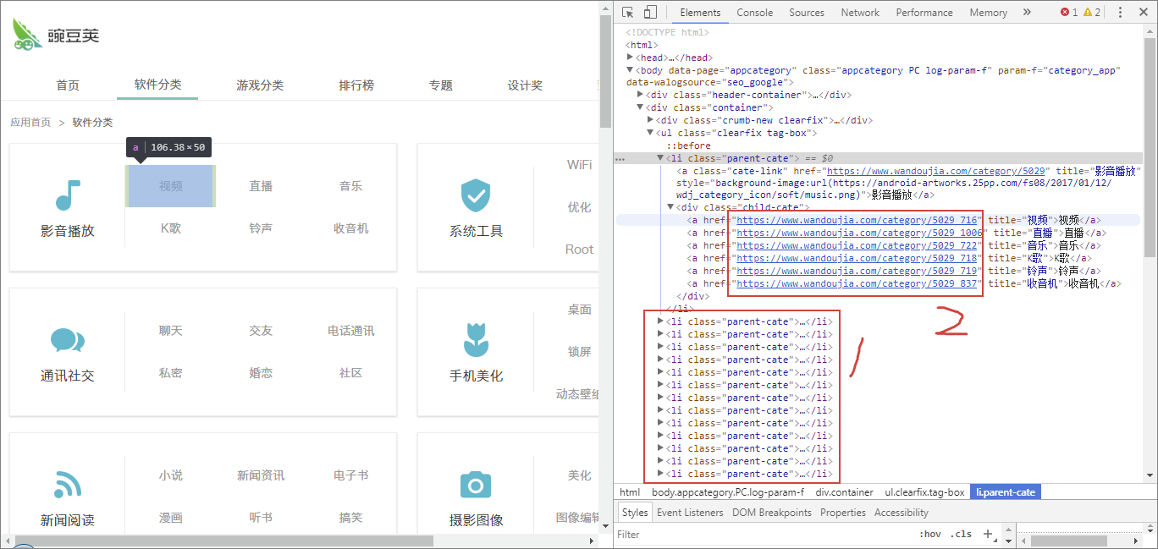Select ul.clearfix.tag-box in breadcrumb bar
The image size is (1158, 549).
pos(924,492)
